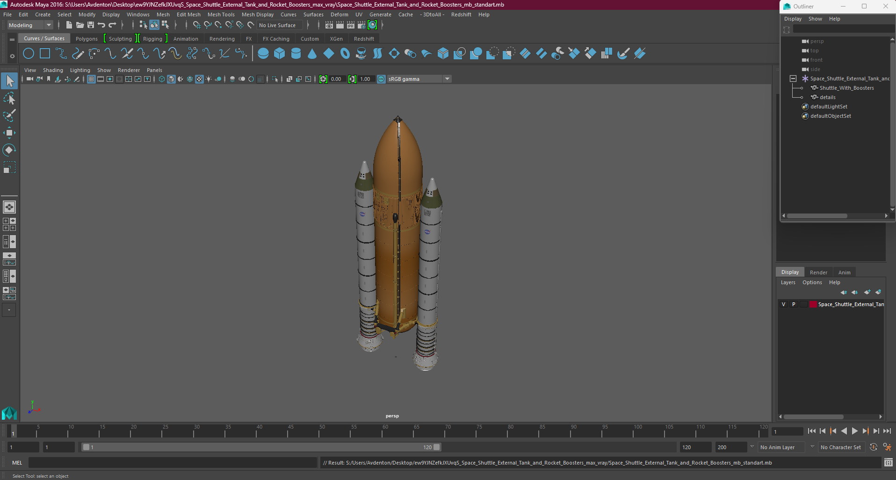This screenshot has height=480, width=896.
Task: Open the Anim tab in layer editor
Action: [844, 272]
